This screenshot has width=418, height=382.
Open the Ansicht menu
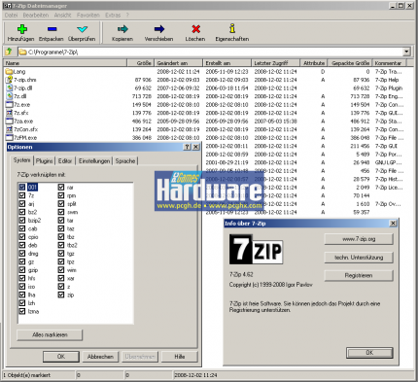62,16
